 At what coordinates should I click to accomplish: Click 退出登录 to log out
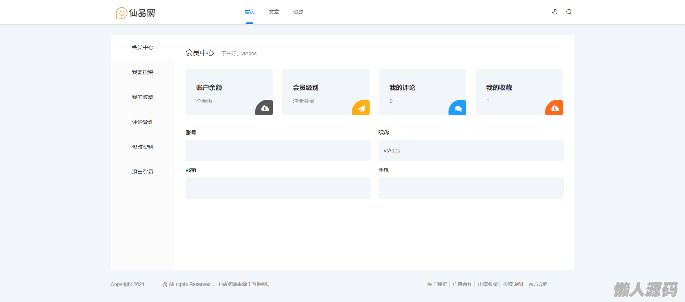click(143, 172)
